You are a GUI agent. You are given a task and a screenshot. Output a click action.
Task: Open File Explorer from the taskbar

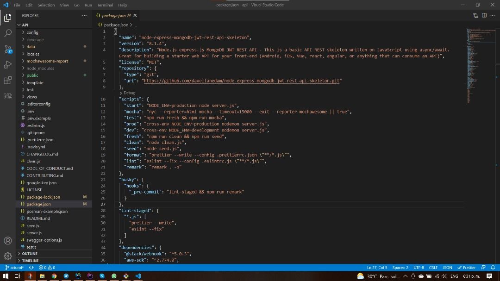pos(42,276)
